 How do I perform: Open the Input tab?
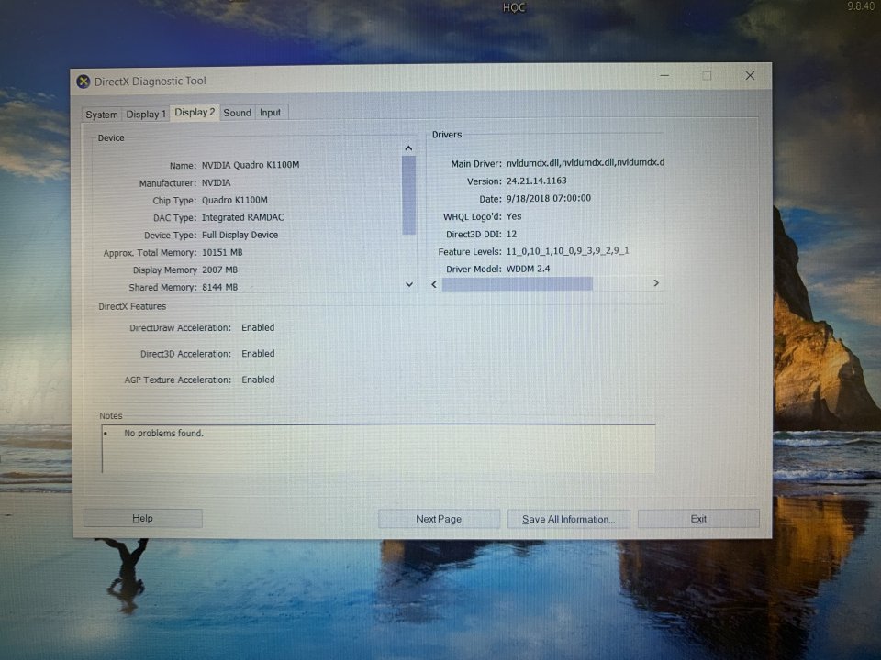[x=270, y=113]
